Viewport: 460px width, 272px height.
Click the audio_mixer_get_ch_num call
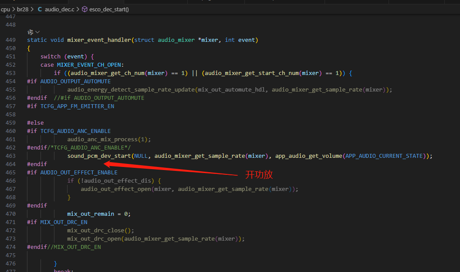pyautogui.click(x=108, y=73)
